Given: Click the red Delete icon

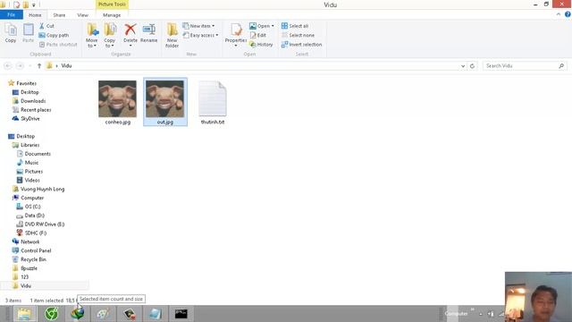Looking at the screenshot, I should point(130,30).
